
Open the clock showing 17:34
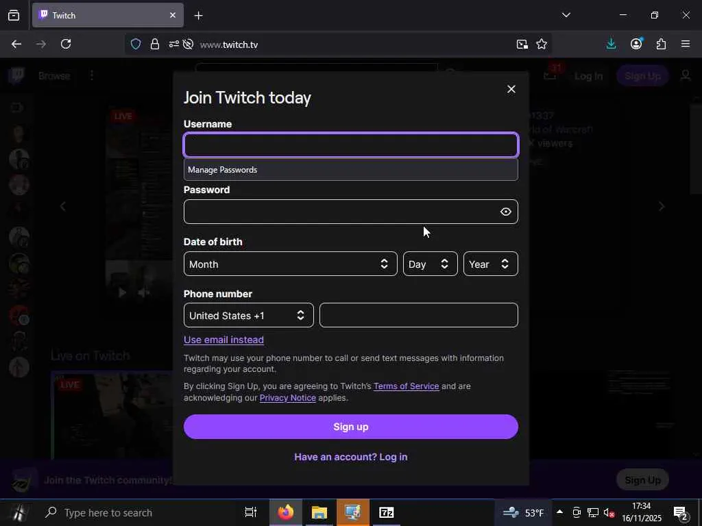click(x=642, y=512)
